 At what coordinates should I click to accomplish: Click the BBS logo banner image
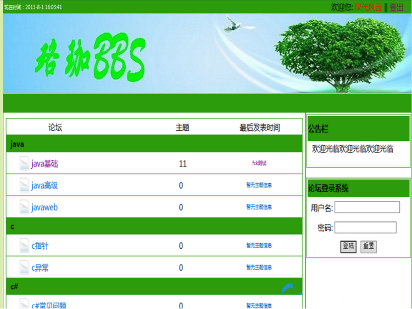click(x=207, y=53)
